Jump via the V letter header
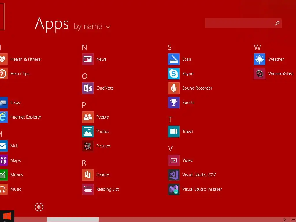 tap(170, 149)
